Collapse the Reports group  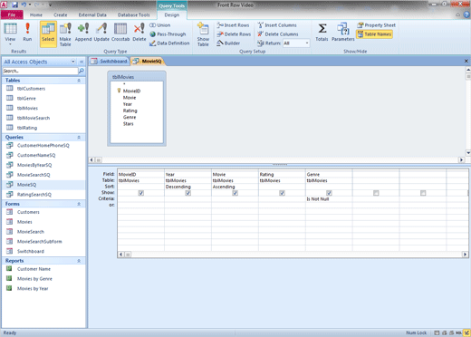(x=79, y=261)
